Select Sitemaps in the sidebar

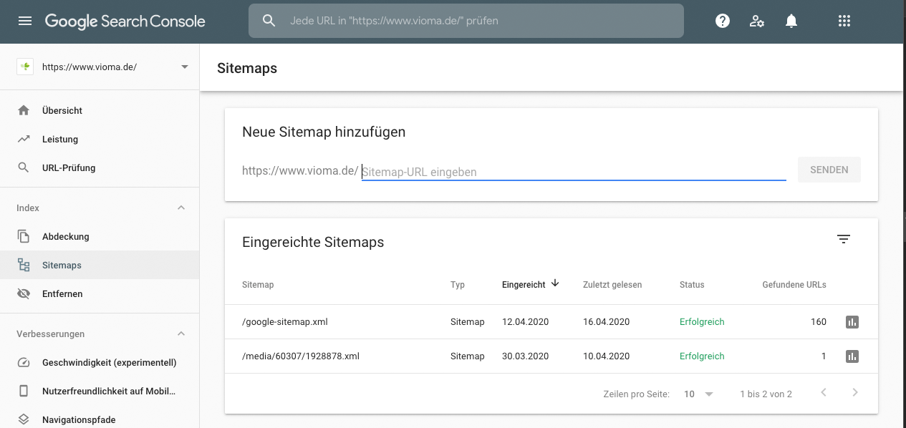click(x=100, y=265)
